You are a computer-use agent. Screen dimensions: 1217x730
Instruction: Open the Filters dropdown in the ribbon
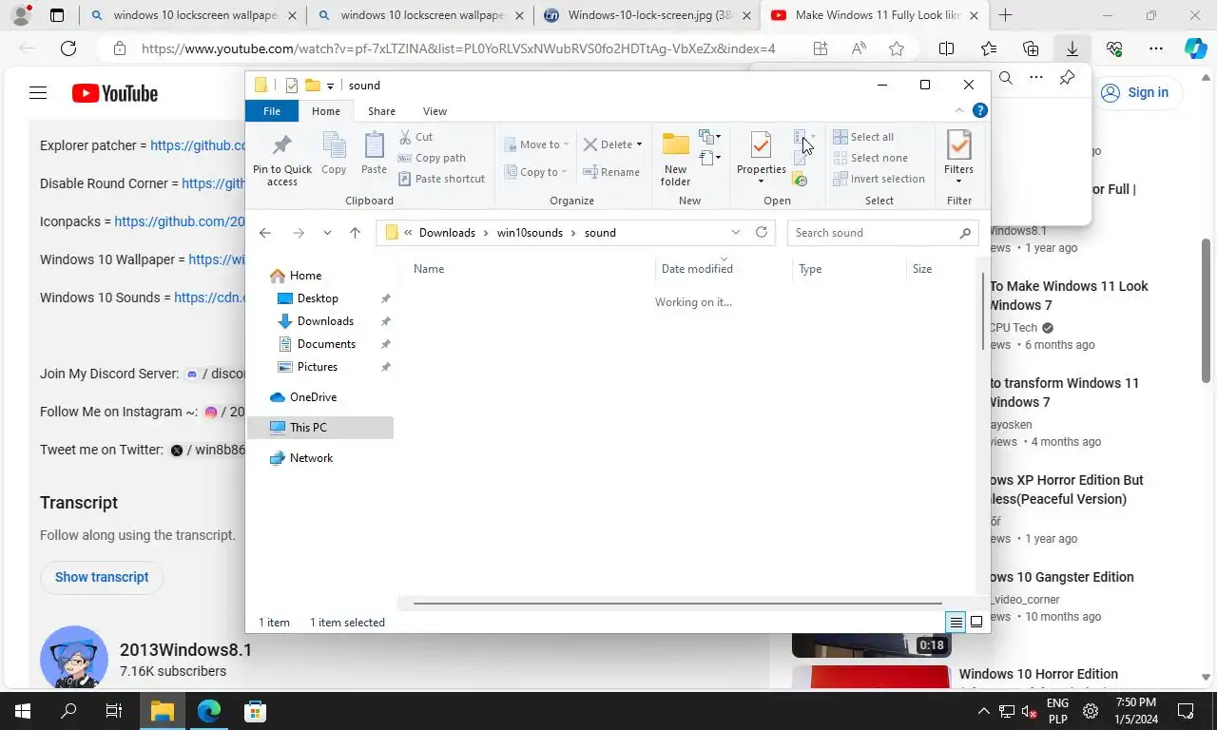[x=958, y=159]
